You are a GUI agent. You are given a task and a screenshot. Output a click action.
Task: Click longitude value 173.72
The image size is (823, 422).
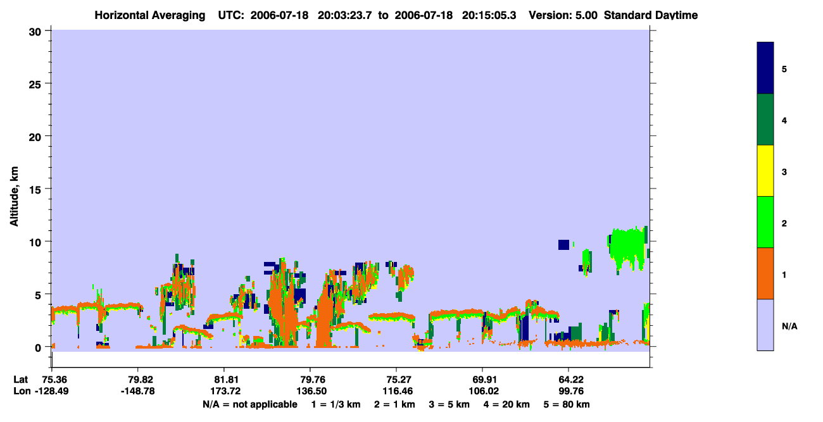tap(224, 392)
